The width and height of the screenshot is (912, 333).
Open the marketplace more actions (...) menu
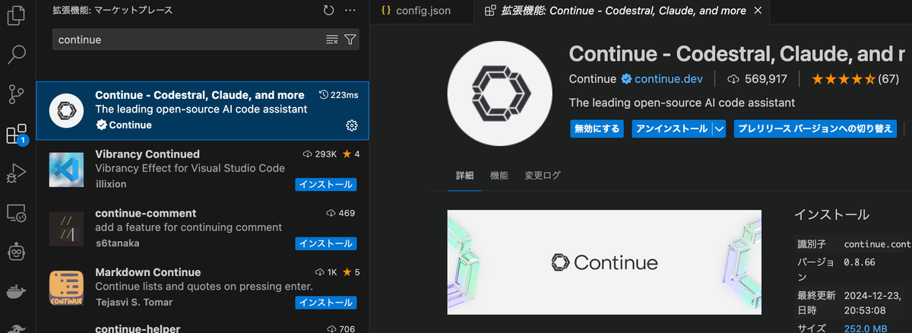(x=350, y=11)
